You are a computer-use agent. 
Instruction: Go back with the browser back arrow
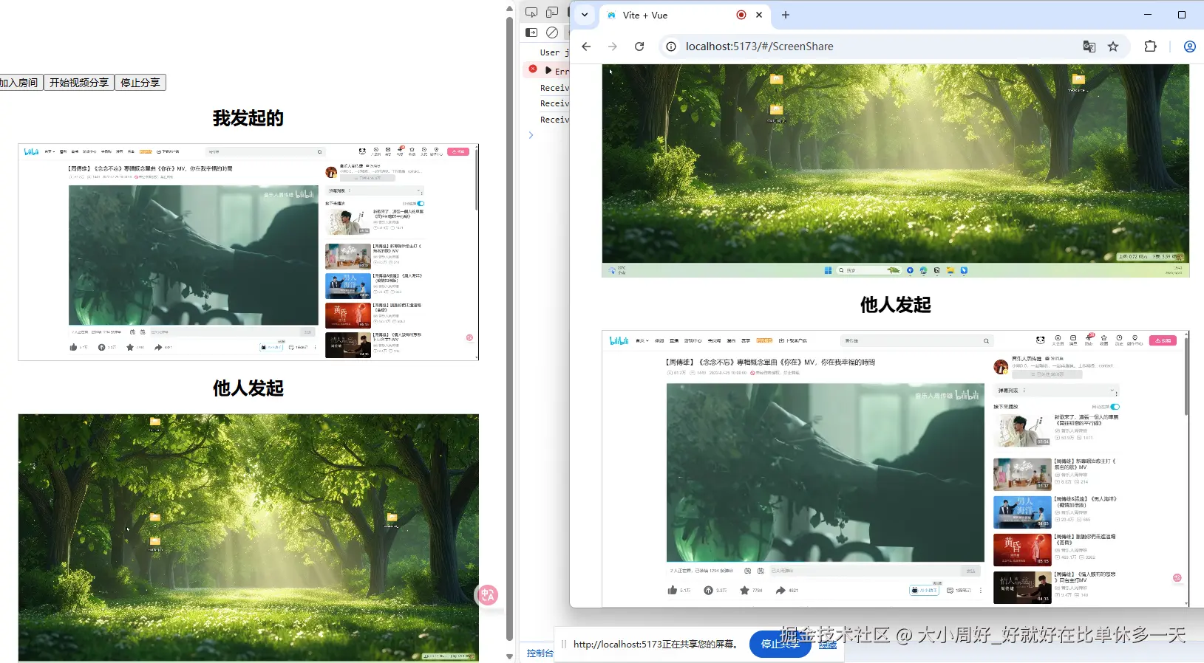point(586,47)
